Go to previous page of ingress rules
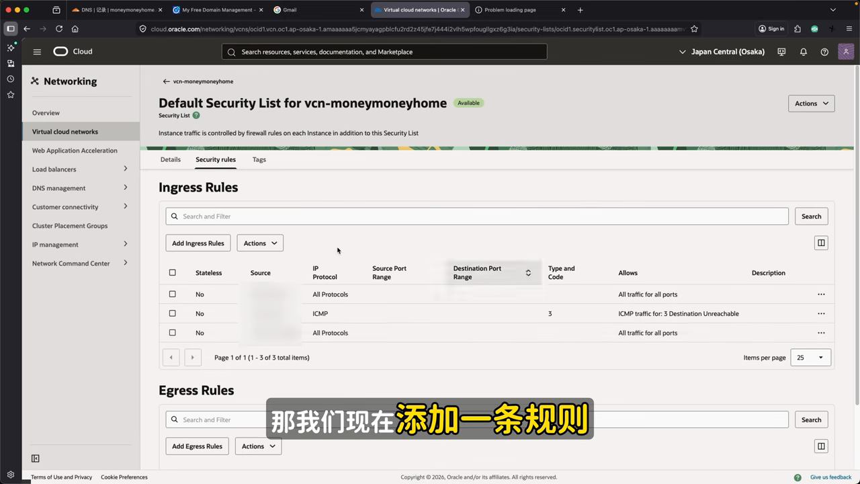This screenshot has height=484, width=860. (x=171, y=358)
